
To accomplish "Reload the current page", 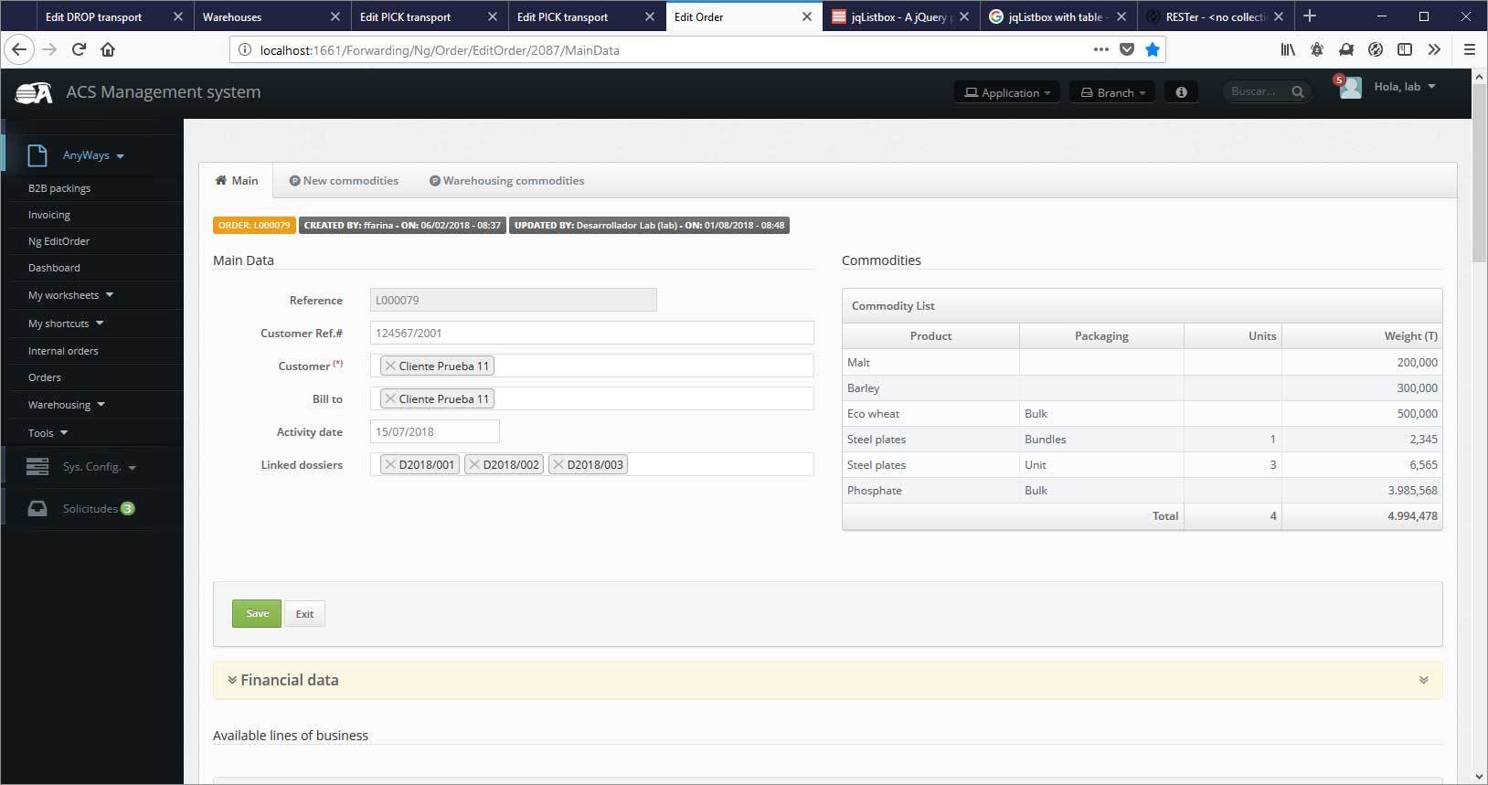I will 79,50.
